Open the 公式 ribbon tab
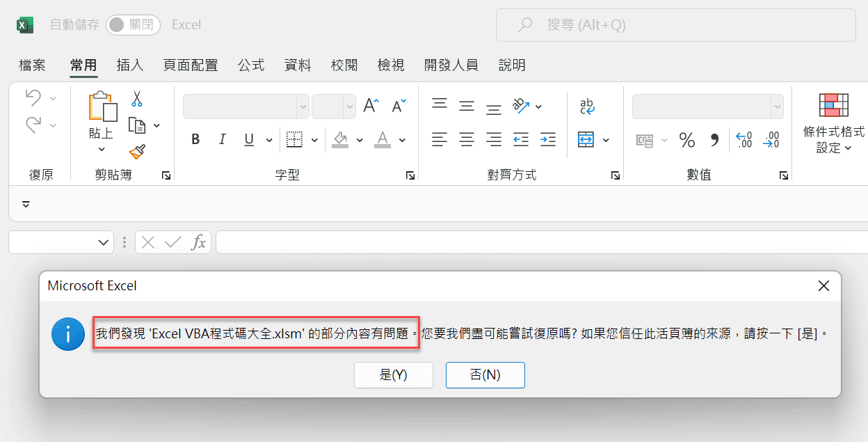Image resolution: width=868 pixels, height=442 pixels. point(251,65)
